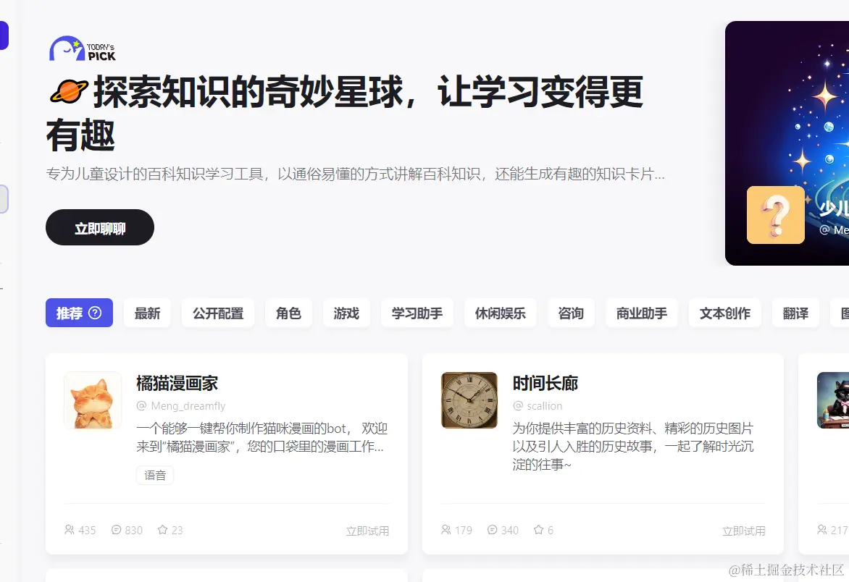Click the help icon on the 推荐 tab
Viewport: 849px width, 582px height.
pos(95,313)
